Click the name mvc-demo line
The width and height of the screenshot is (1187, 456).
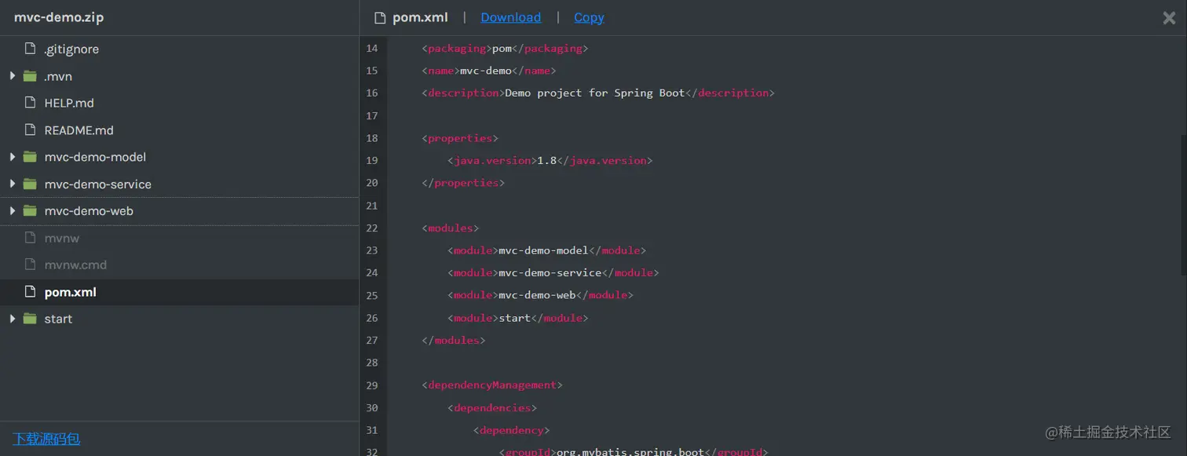tap(488, 71)
